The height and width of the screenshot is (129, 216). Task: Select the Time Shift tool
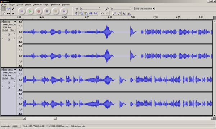point(8,13)
